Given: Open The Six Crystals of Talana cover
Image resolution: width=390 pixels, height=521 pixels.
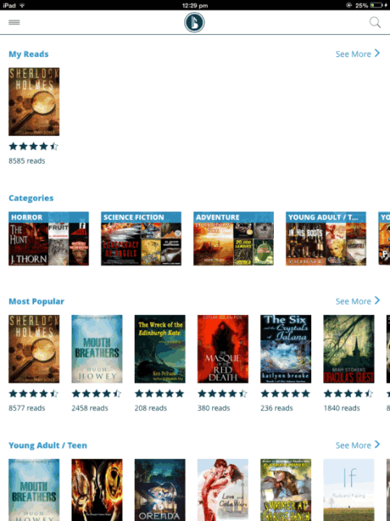Looking at the screenshot, I should [286, 349].
